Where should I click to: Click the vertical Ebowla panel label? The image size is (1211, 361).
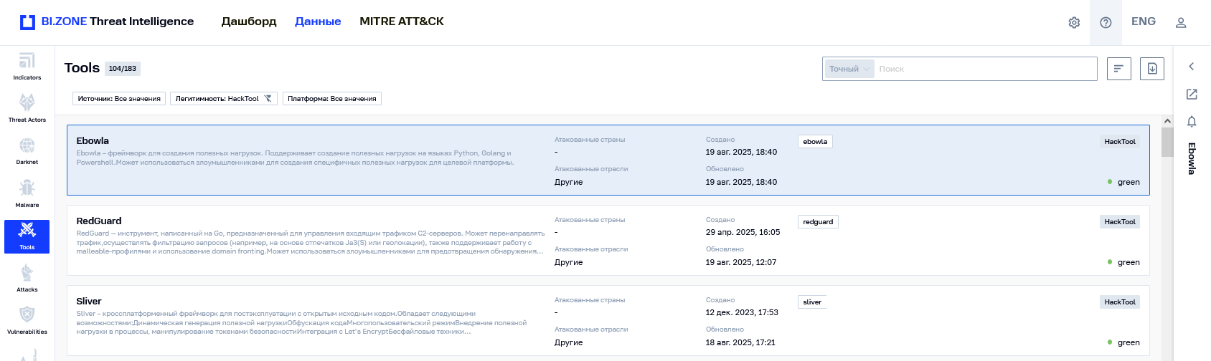pyautogui.click(x=1192, y=158)
